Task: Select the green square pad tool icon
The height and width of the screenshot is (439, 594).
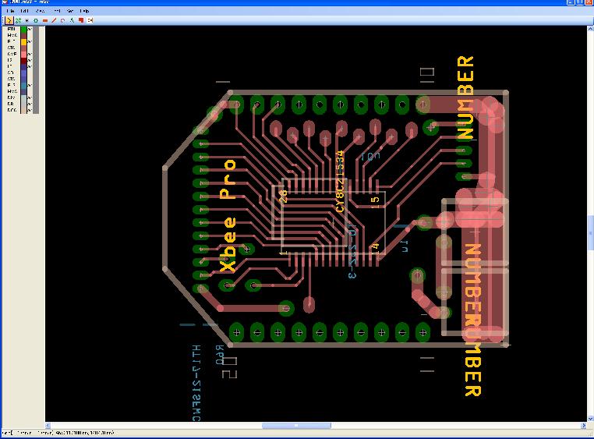Action: [x=36, y=20]
